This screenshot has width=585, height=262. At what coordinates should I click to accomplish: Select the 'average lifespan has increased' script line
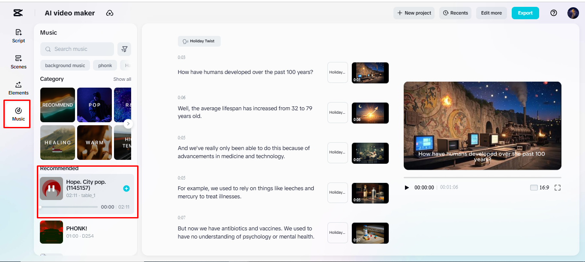click(x=245, y=112)
